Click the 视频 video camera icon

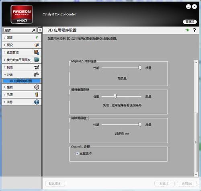tap(37, 67)
